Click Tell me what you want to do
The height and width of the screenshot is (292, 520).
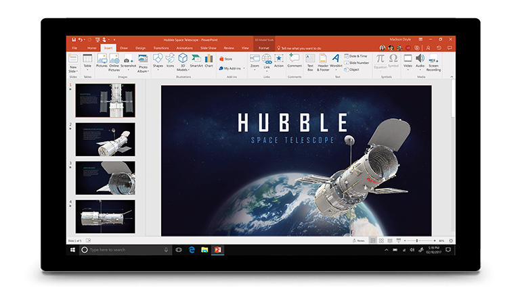coord(299,49)
